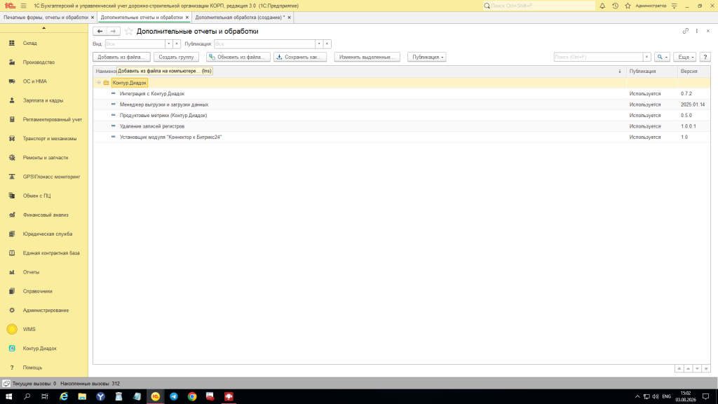Open the Еще menu
Viewport: 718px width, 404px height.
(x=685, y=58)
